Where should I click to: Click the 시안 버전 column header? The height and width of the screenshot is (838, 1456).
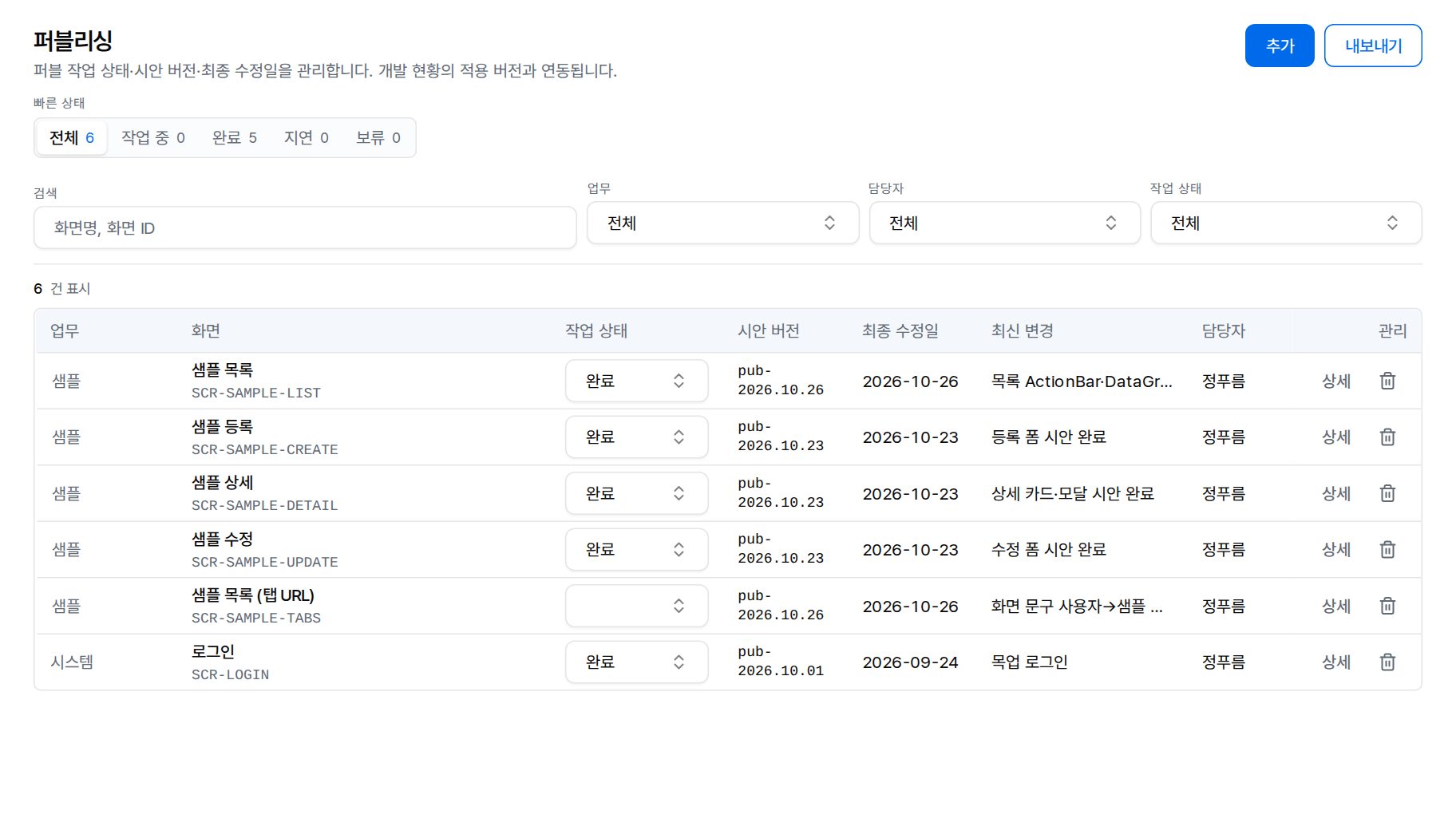tap(769, 330)
